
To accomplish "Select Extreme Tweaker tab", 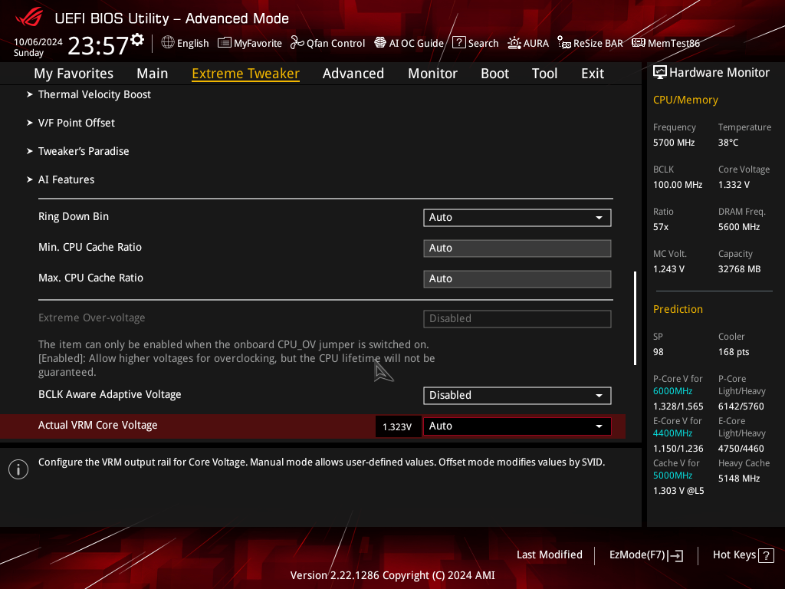I will 246,74.
